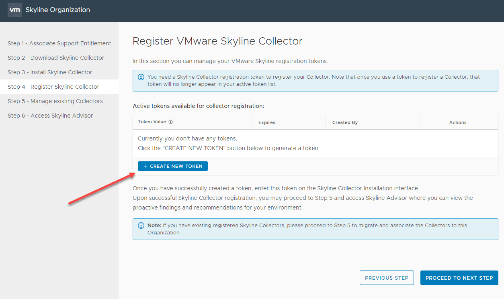The height and width of the screenshot is (299, 504).
Task: Select Step 4 - Register Skyline Collector
Action: (x=53, y=87)
